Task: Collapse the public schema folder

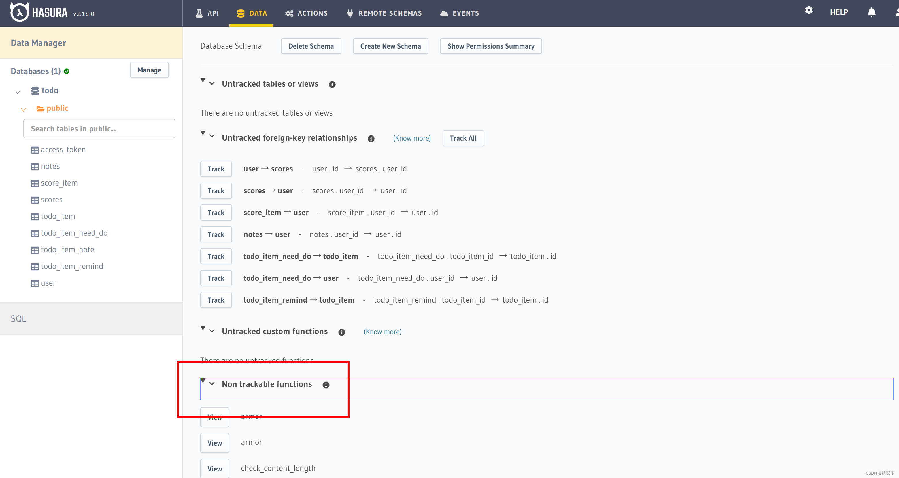Action: tap(23, 110)
